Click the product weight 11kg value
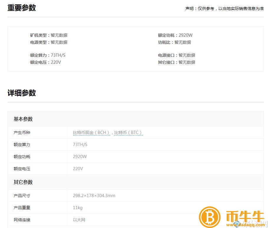The height and width of the screenshot is (228, 268). click(x=77, y=207)
